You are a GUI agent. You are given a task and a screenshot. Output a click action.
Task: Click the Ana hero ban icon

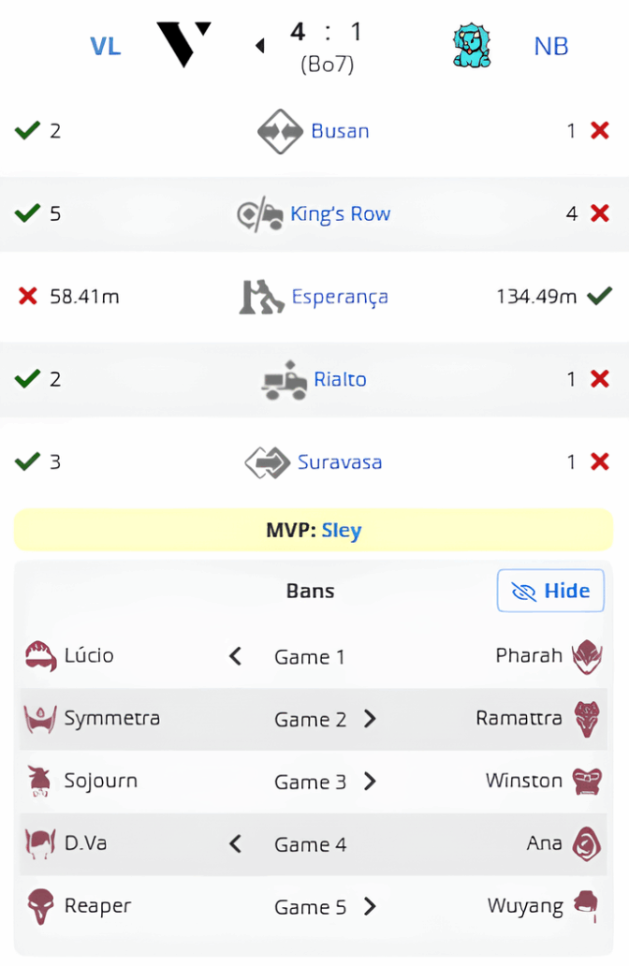click(587, 844)
